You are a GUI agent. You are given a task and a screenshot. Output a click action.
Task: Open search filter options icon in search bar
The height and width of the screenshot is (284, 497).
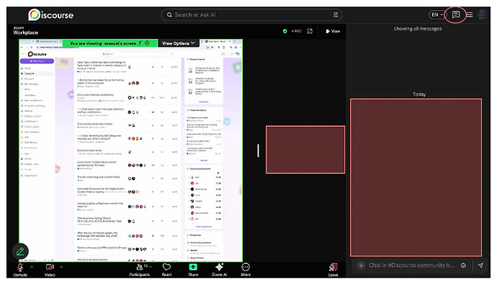[x=336, y=14]
